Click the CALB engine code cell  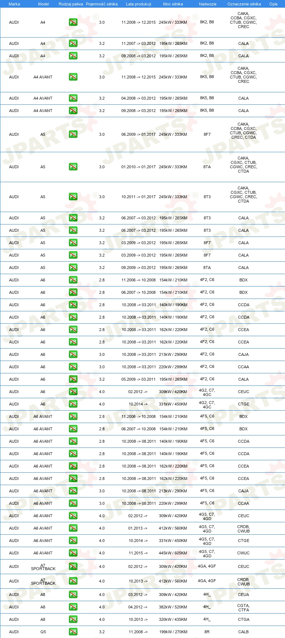[x=243, y=632]
